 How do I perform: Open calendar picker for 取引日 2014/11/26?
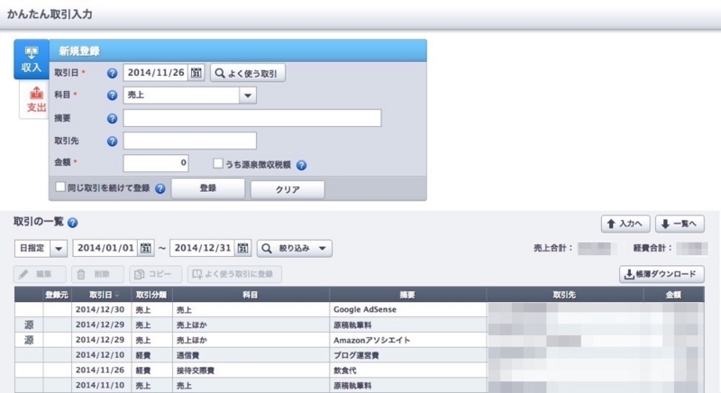196,73
